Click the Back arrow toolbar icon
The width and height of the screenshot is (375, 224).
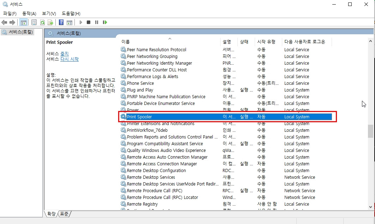pos(4,23)
